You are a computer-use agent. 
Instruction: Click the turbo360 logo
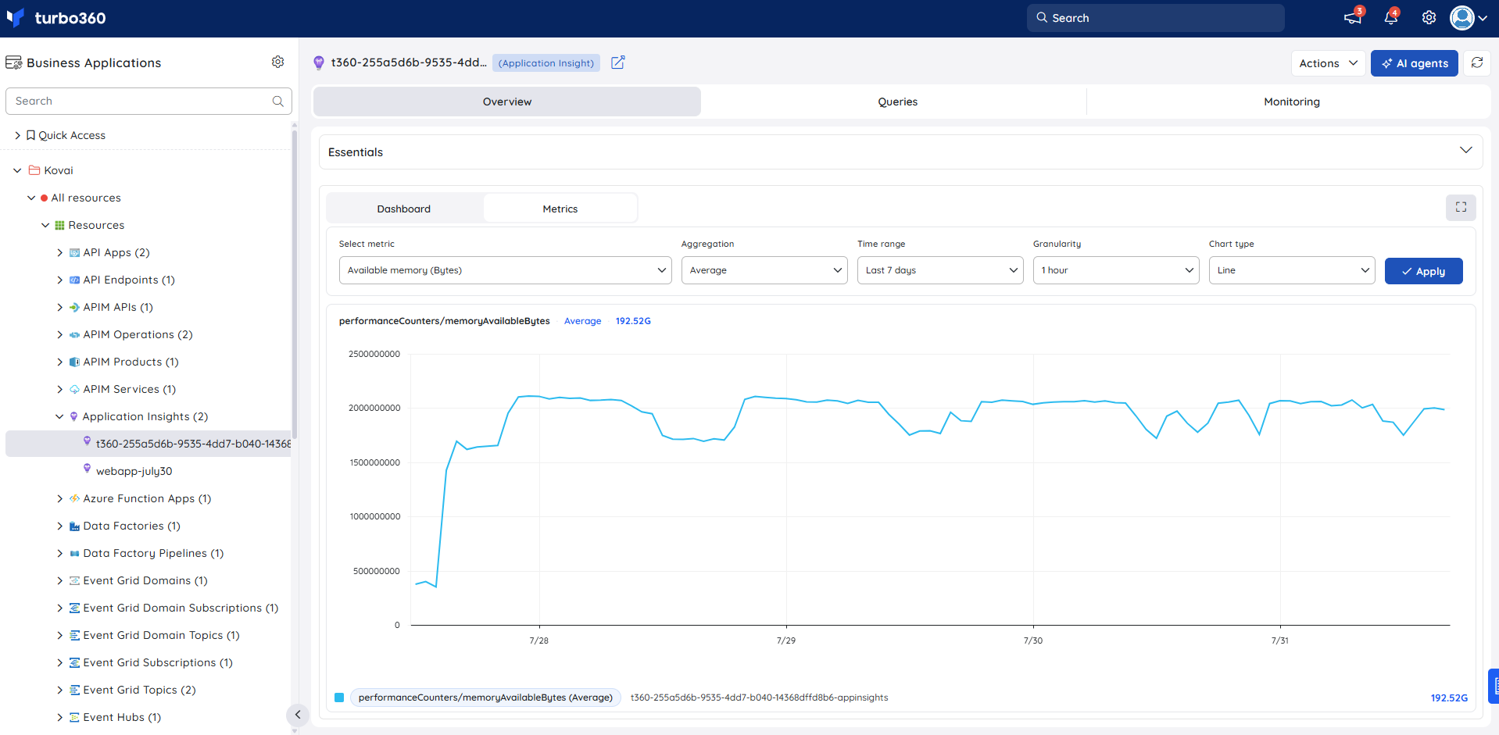55,18
